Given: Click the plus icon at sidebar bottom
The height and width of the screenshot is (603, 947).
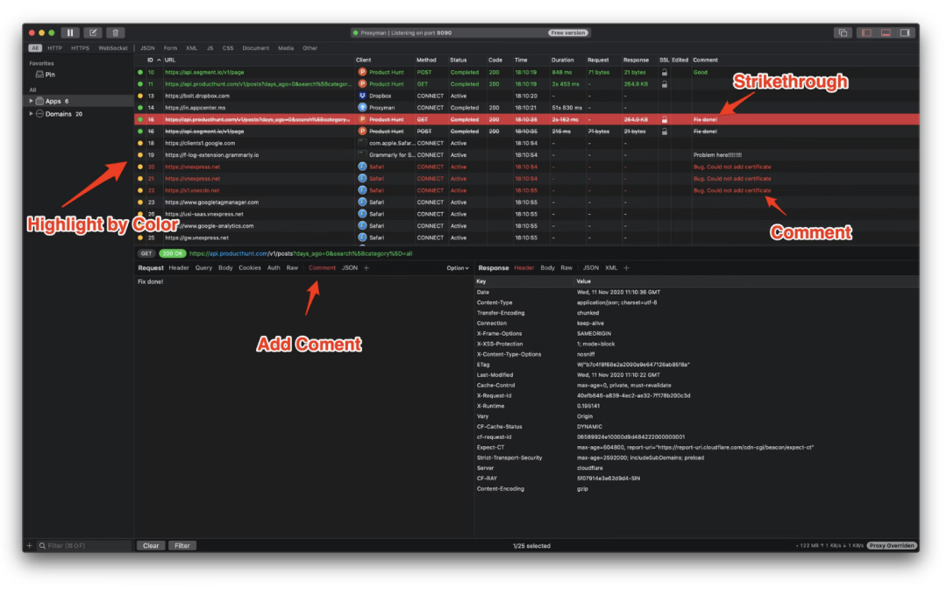Looking at the screenshot, I should pyautogui.click(x=29, y=546).
